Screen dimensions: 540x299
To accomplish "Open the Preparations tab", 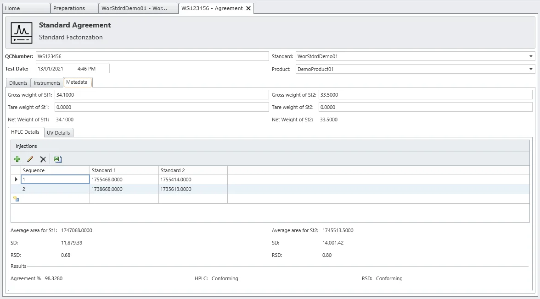I will [x=75, y=8].
